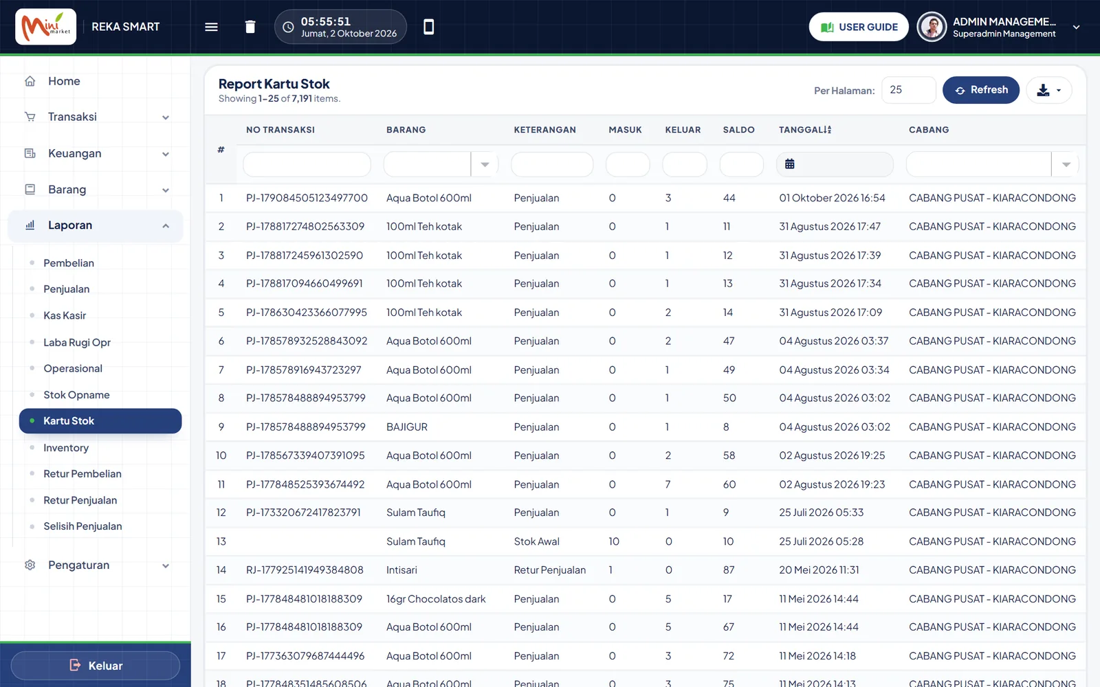Click the mobile device icon in header
The height and width of the screenshot is (687, 1100).
[x=428, y=27]
